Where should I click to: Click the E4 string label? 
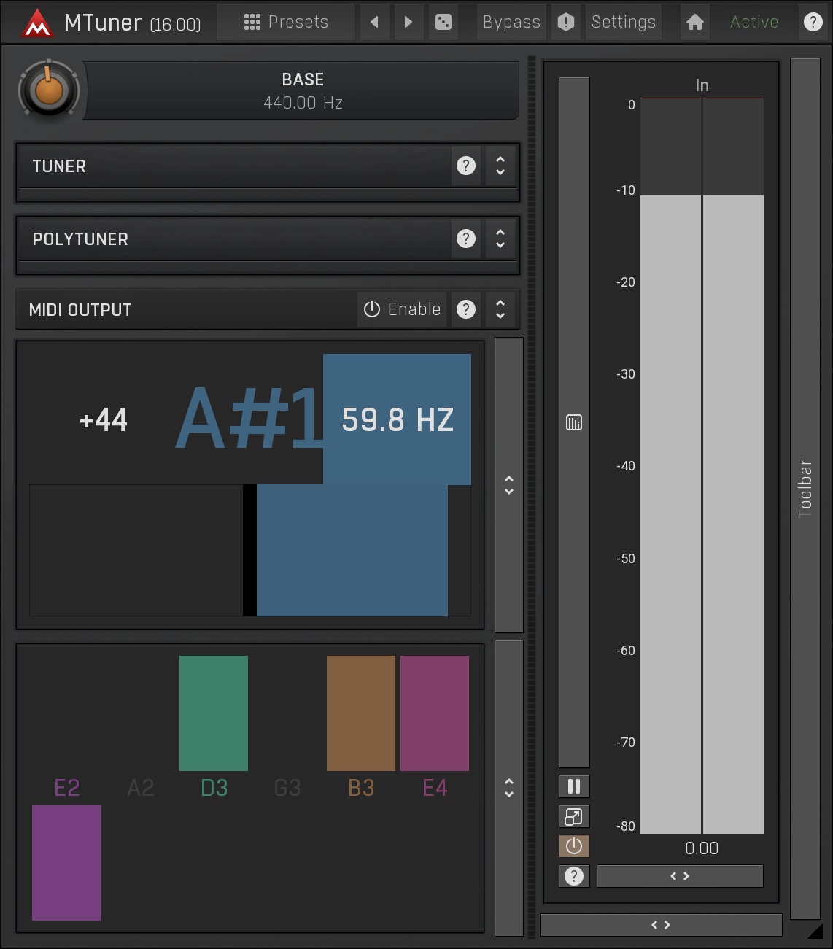point(435,788)
